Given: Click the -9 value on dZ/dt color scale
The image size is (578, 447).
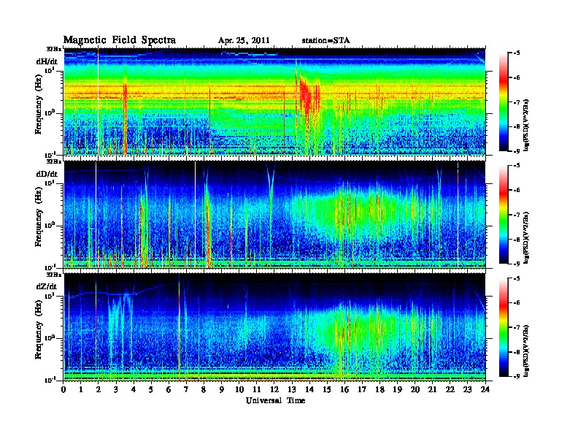Looking at the screenshot, I should 516,376.
